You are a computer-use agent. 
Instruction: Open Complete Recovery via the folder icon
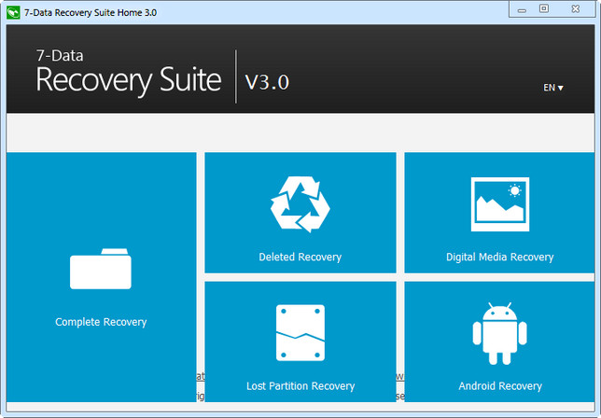pos(100,270)
